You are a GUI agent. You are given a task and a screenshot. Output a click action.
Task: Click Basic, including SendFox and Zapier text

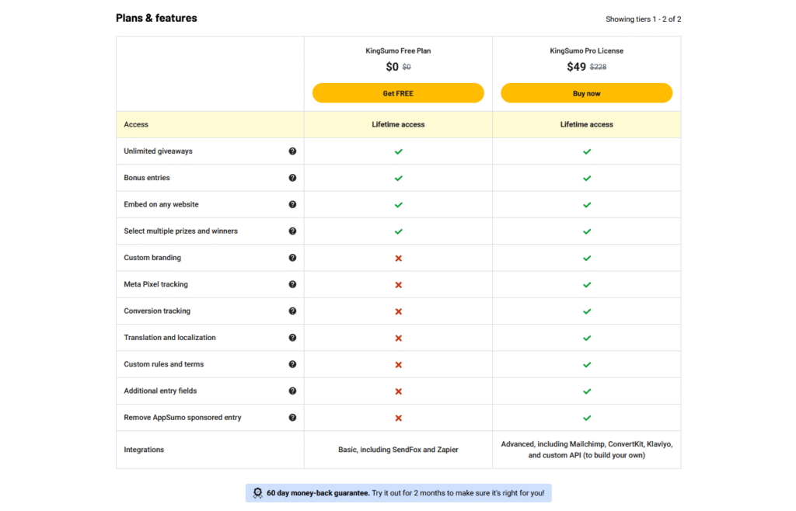398,450
